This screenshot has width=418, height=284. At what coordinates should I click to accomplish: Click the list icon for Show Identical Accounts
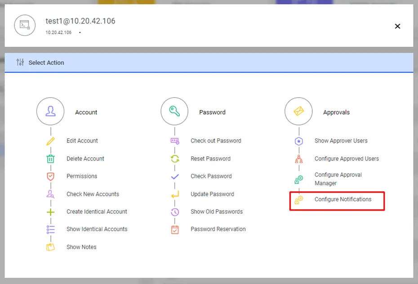pyautogui.click(x=50, y=229)
